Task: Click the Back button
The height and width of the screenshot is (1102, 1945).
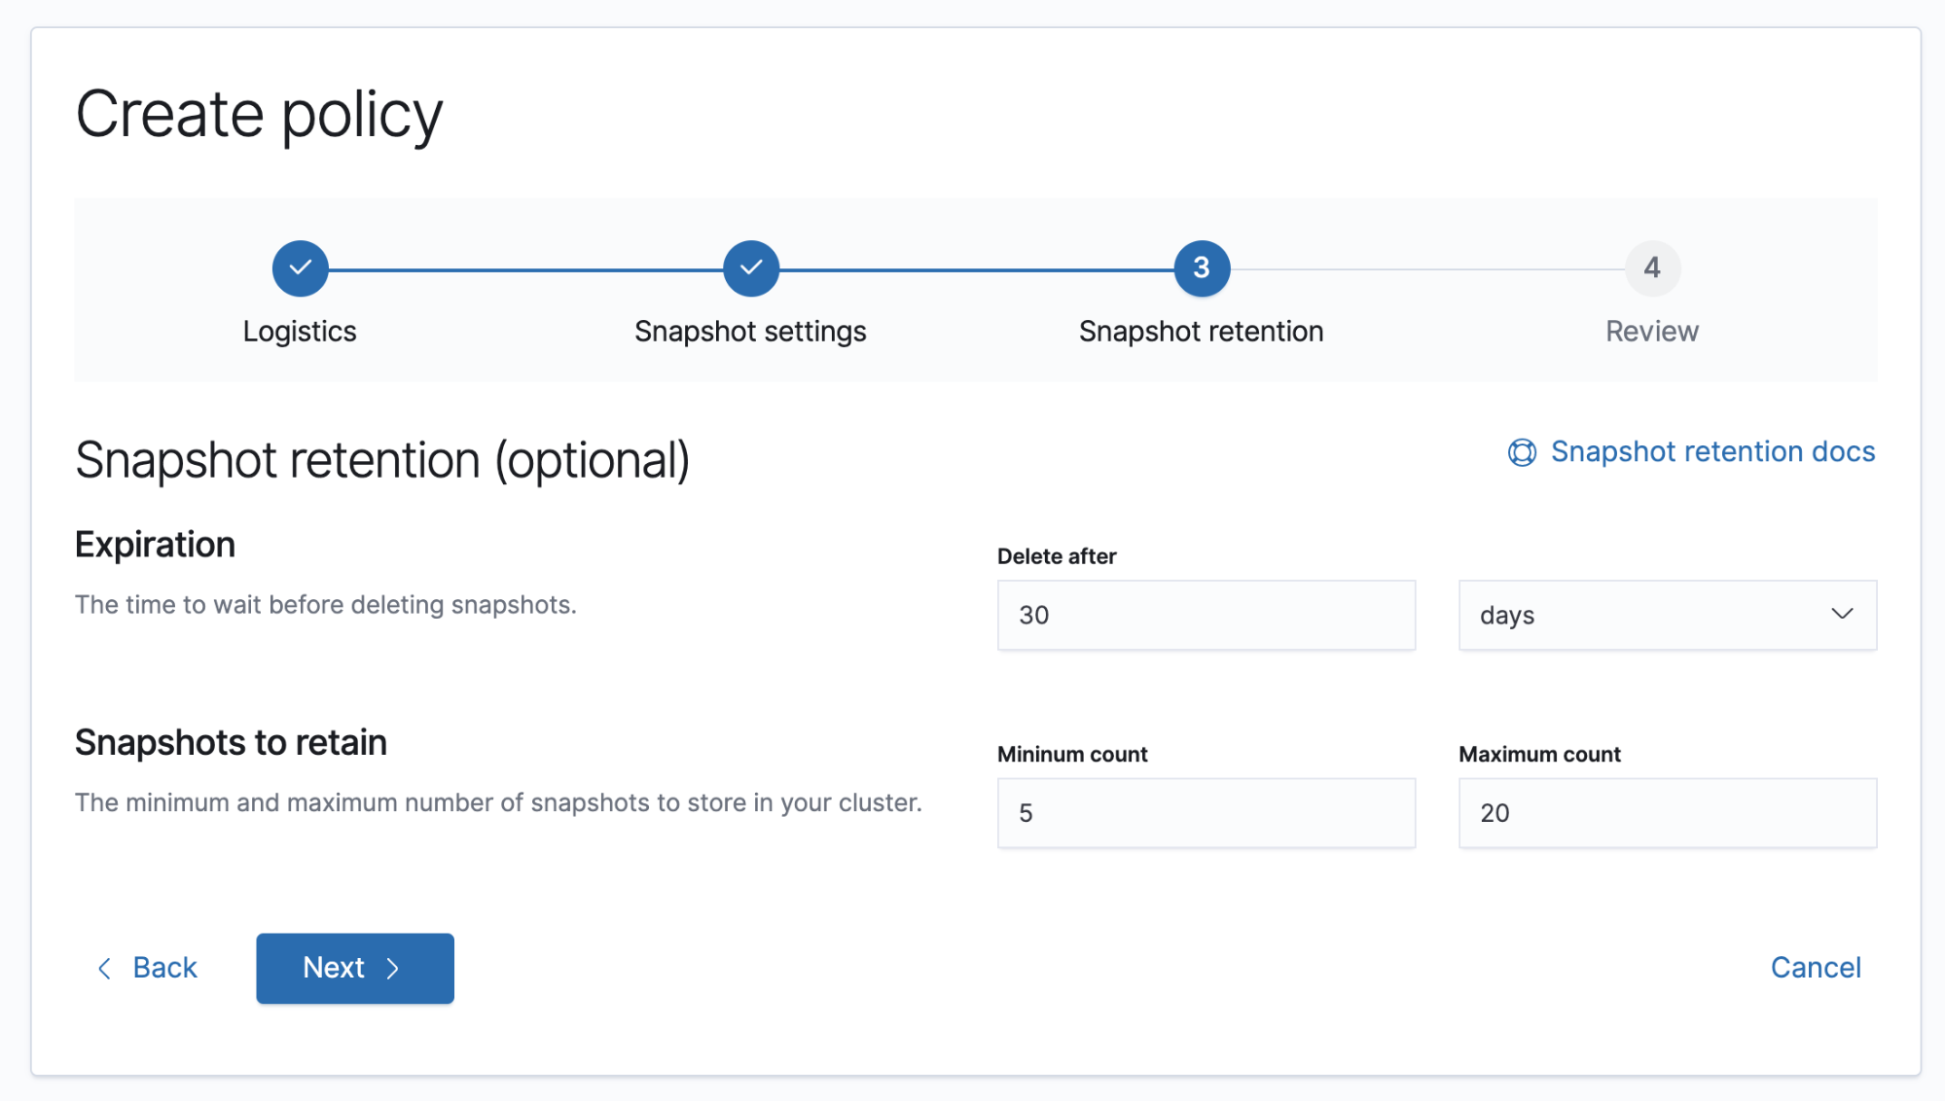Action: [146, 969]
